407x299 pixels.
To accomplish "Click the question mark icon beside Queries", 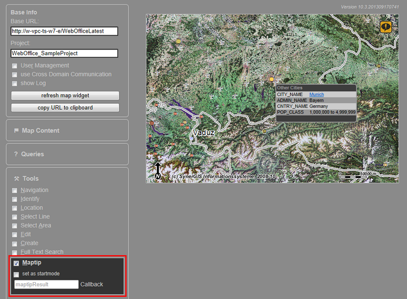I will pyautogui.click(x=16, y=154).
